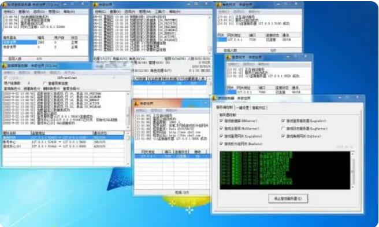This screenshot has width=379, height=227.
Task: Uncheck the DBServer startup checkbox
Action: [x=221, y=120]
